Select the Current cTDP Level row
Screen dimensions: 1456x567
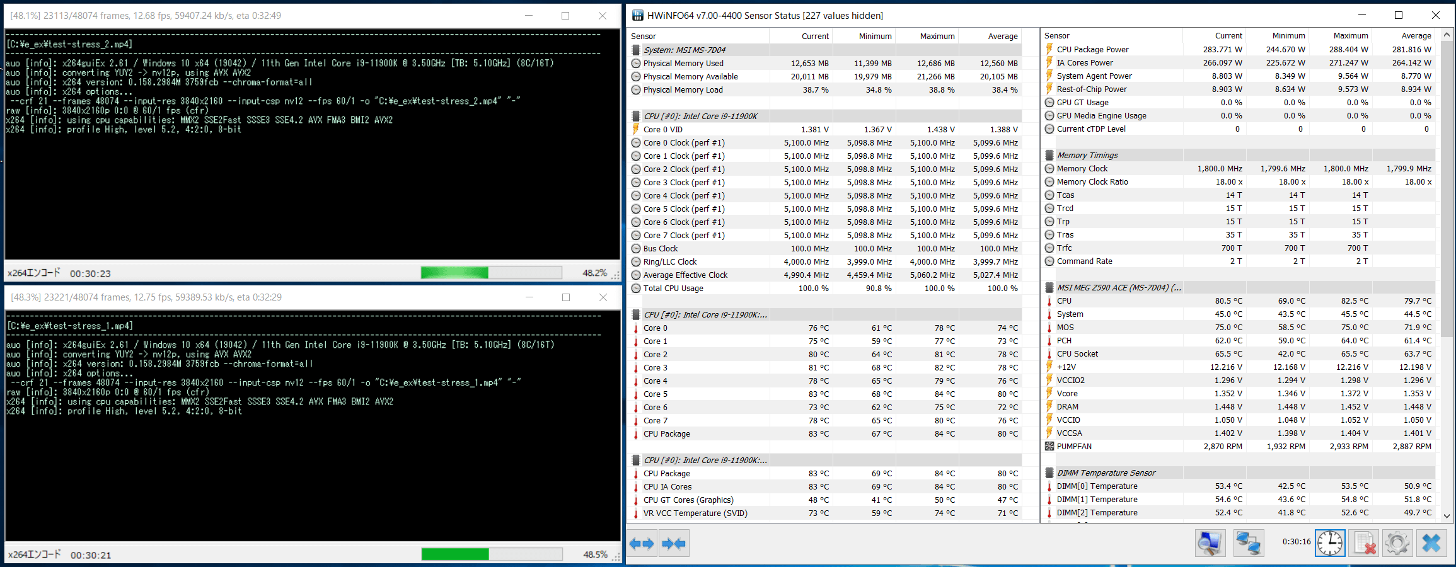(x=1239, y=129)
